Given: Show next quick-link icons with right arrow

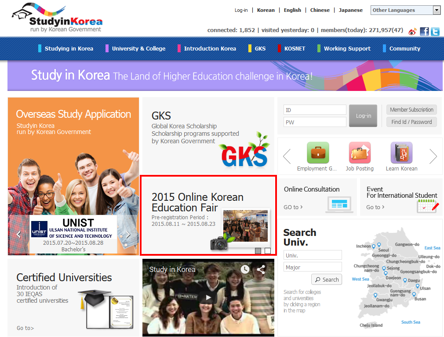Looking at the screenshot, I should [x=433, y=156].
